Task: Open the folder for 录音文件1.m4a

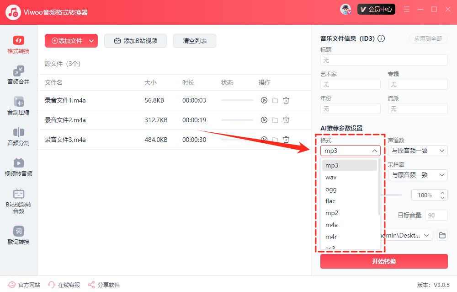Action: point(275,100)
